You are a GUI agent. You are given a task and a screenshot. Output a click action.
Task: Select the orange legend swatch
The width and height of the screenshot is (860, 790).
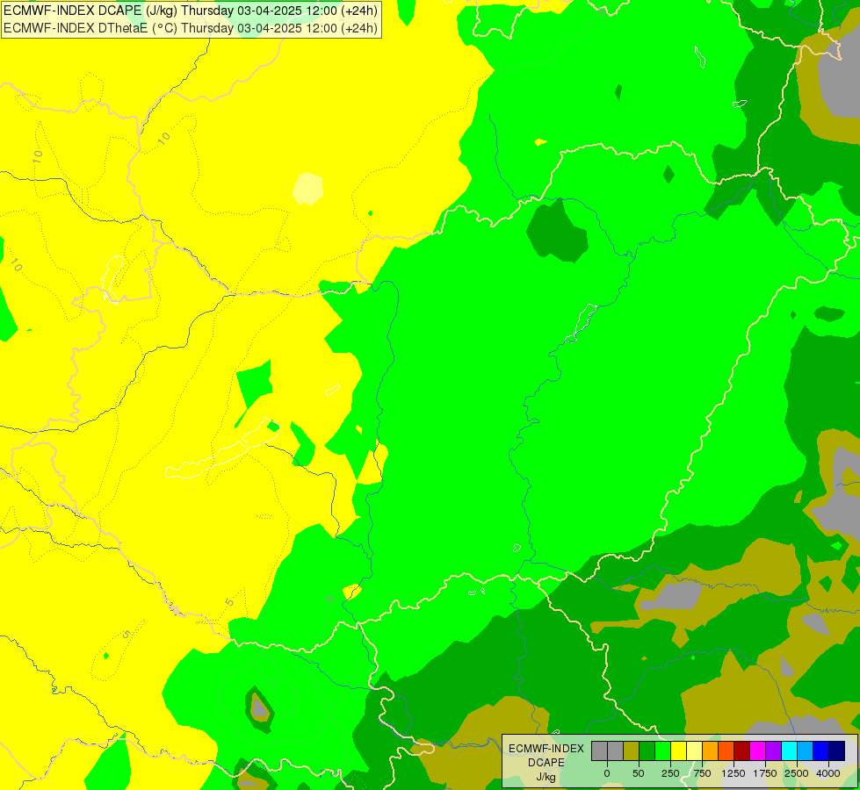tap(711, 750)
